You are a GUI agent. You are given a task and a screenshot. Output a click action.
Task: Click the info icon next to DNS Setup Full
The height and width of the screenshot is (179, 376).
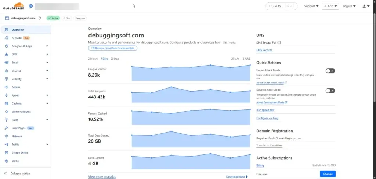(279, 43)
